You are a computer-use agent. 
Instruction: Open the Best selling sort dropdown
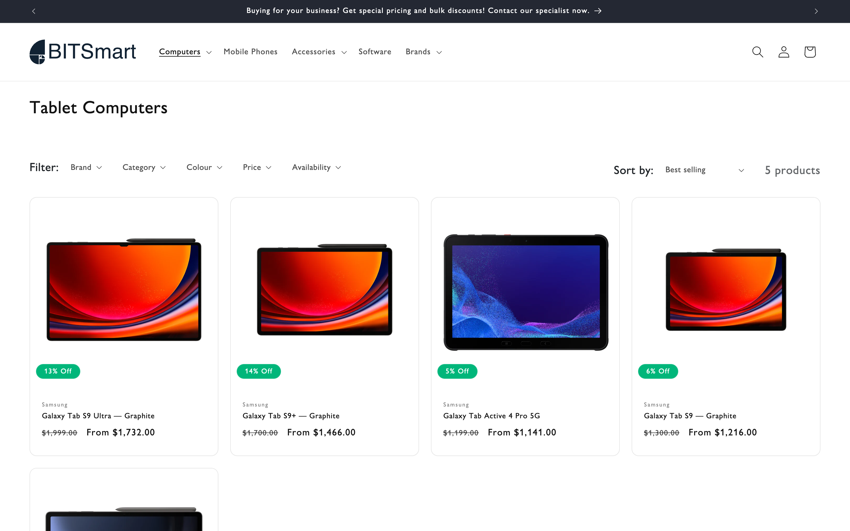[x=704, y=170]
